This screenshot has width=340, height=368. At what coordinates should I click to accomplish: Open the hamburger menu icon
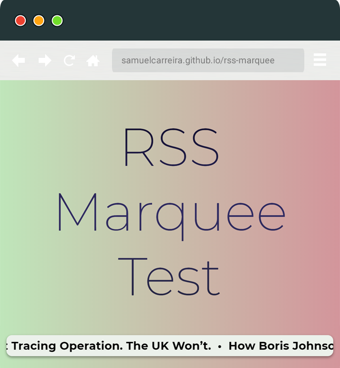pos(320,60)
